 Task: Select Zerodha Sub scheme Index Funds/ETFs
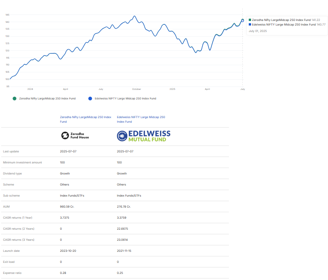[72, 196]
